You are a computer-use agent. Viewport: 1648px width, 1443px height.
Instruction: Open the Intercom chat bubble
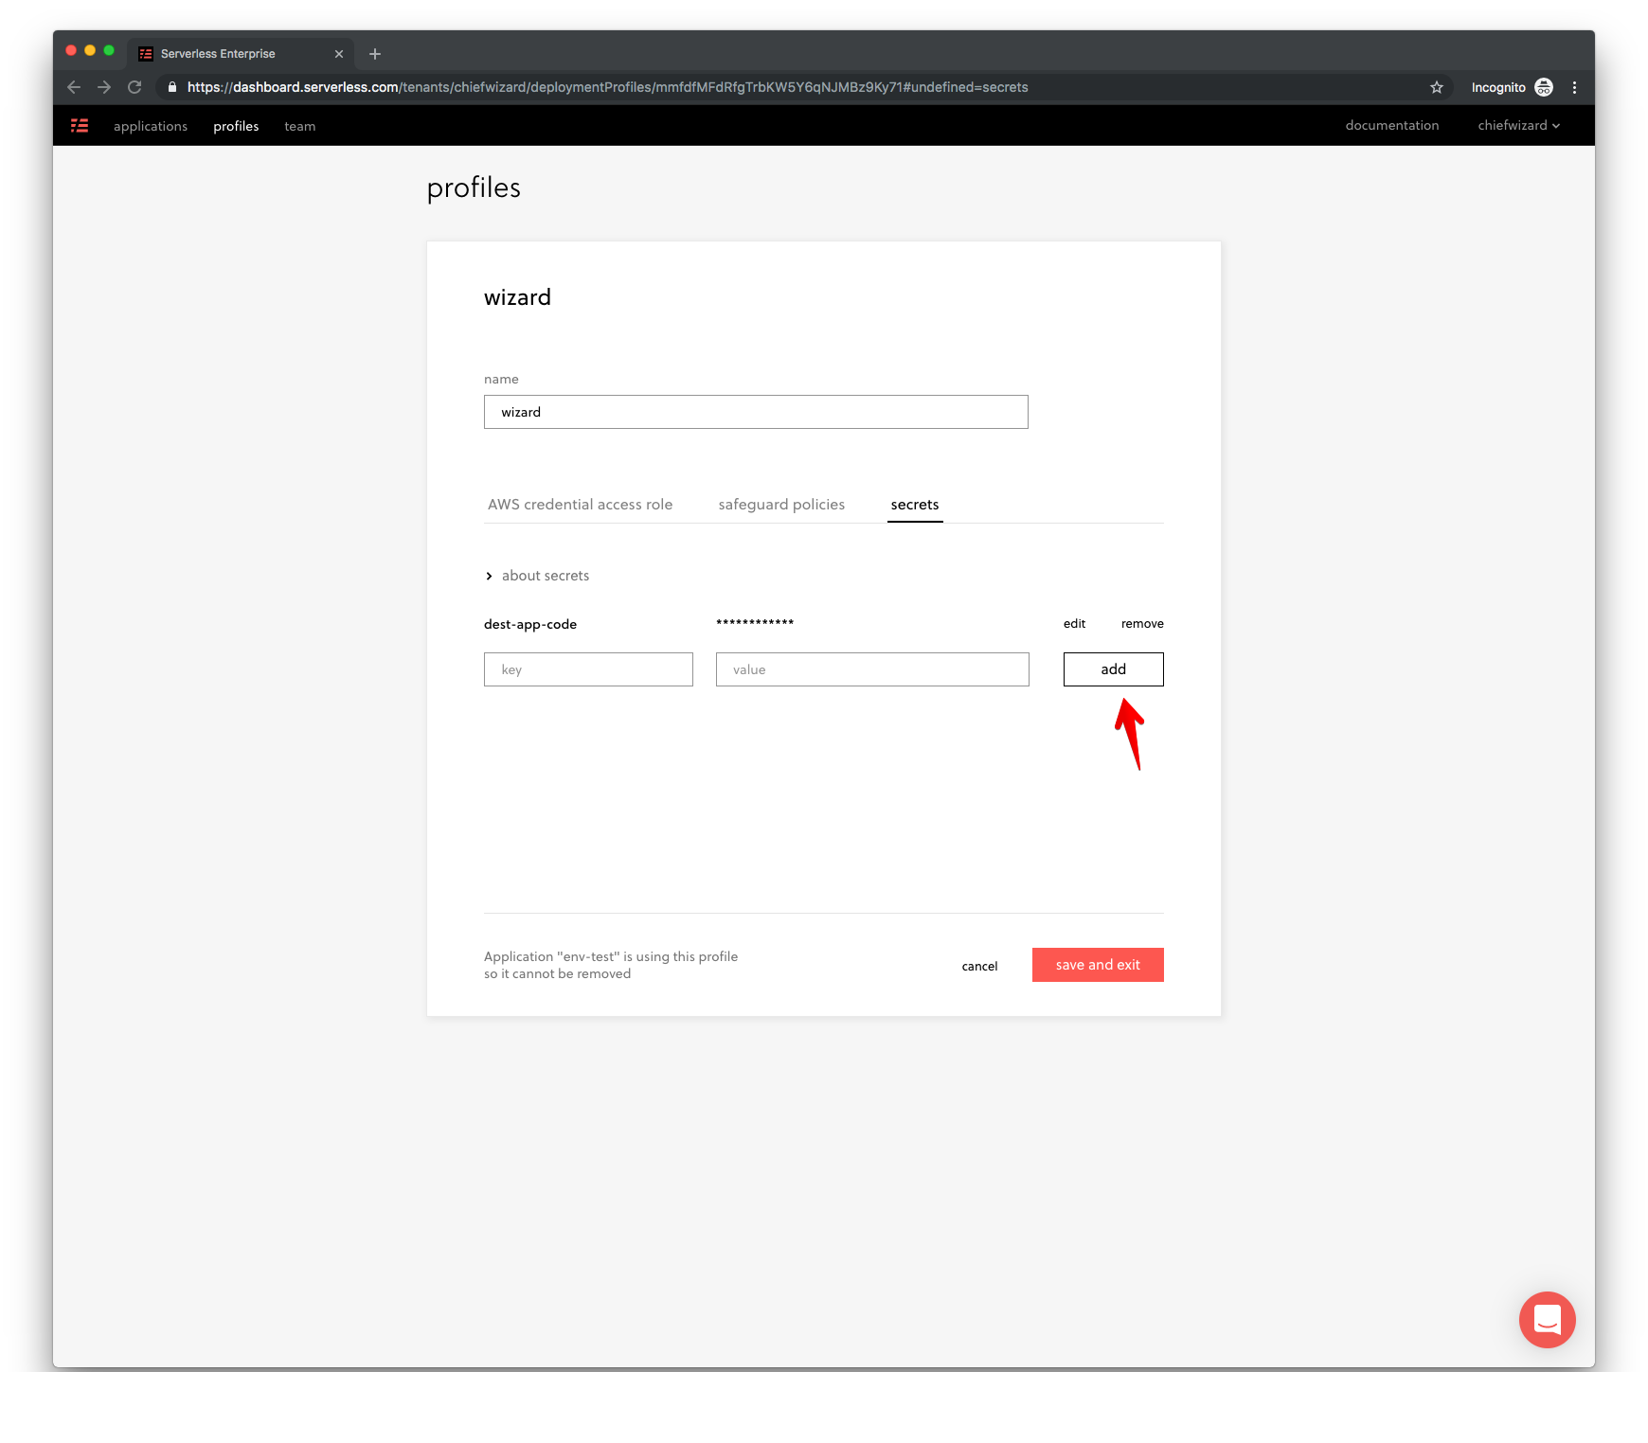coord(1547,1319)
